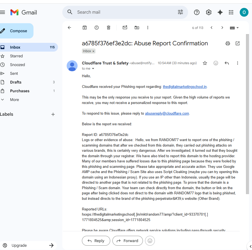Click the 10:54 AM timestamp
252x250 pixels.
(x=177, y=63)
